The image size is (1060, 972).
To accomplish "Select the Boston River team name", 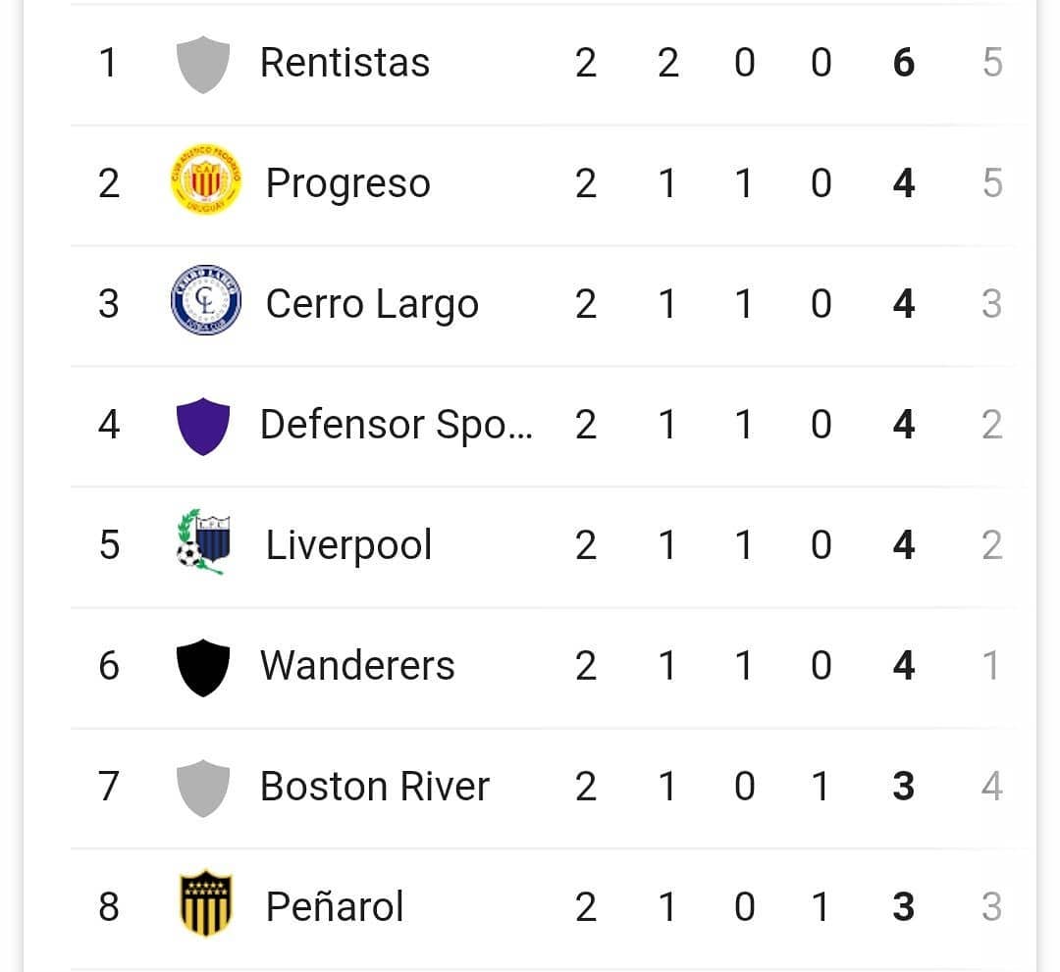I will click(375, 787).
